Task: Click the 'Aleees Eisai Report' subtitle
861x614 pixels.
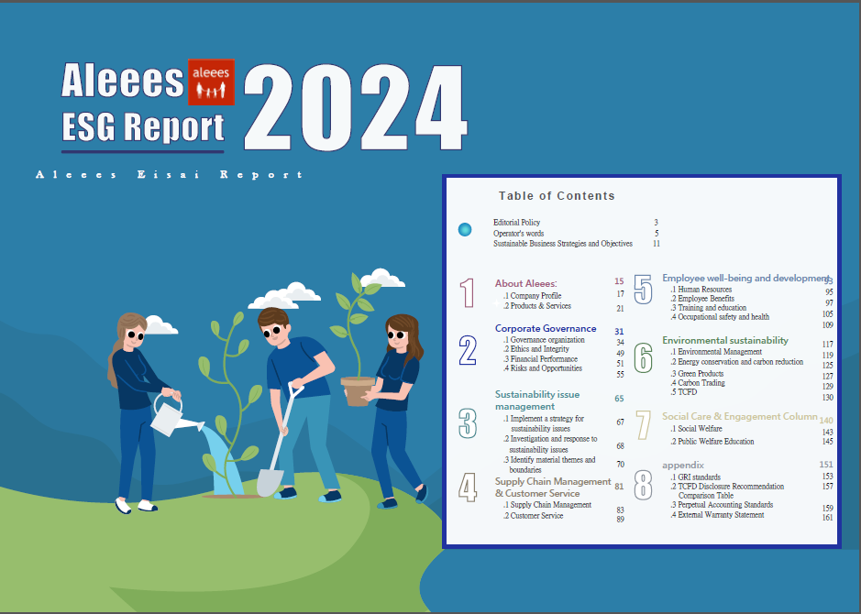Action: pos(169,174)
